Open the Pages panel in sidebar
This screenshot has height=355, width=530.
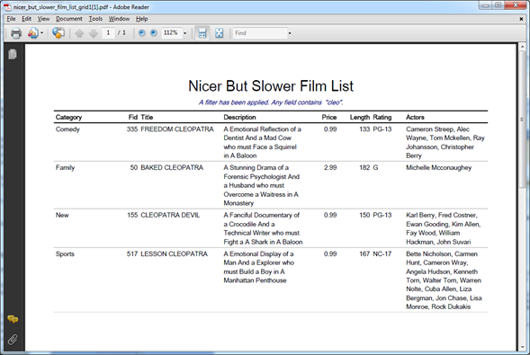pyautogui.click(x=13, y=54)
